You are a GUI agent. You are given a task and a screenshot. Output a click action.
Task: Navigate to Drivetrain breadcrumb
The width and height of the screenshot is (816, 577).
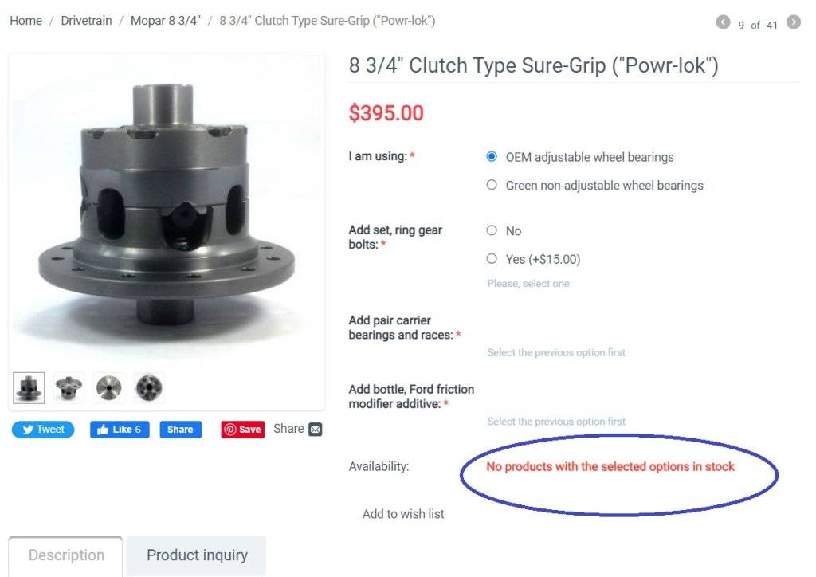pyautogui.click(x=86, y=21)
